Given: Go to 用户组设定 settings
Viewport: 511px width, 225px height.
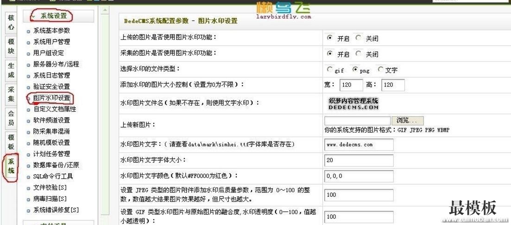Looking at the screenshot, I should [x=49, y=53].
